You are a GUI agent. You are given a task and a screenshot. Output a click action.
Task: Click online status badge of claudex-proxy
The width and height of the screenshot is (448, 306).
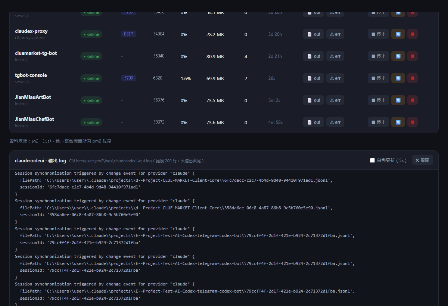pyautogui.click(x=91, y=34)
